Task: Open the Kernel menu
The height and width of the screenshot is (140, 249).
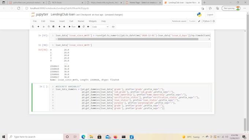Action: (x=81, y=21)
